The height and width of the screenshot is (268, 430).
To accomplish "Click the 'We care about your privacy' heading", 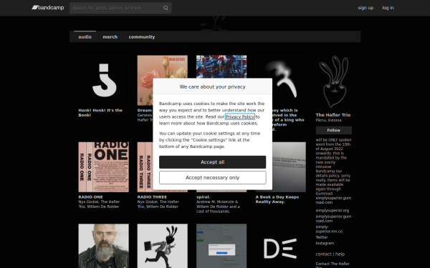I will (213, 86).
